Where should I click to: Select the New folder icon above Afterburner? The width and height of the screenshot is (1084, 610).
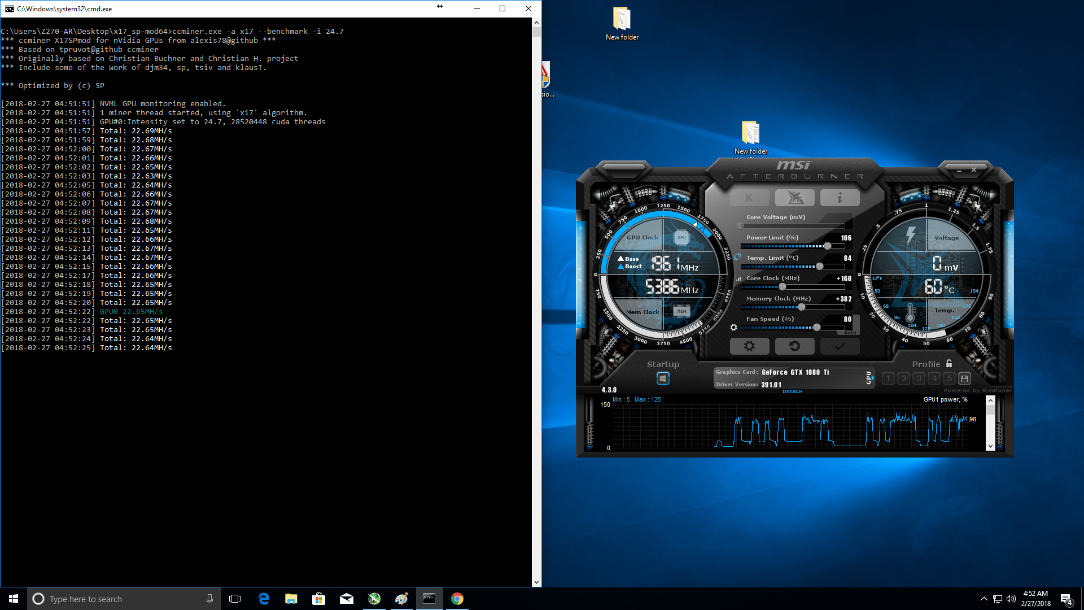(750, 137)
